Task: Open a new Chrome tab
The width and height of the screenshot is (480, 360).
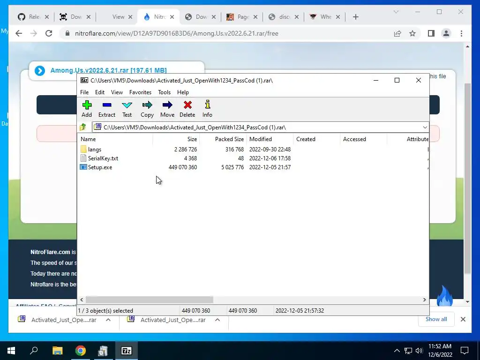Action: (355, 17)
